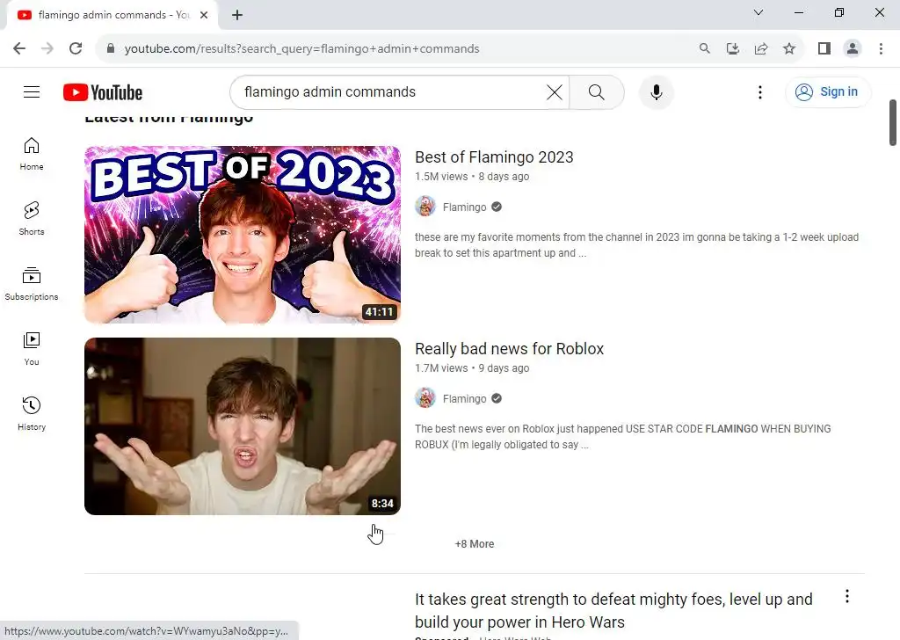Select the flamingo admin commands browser tab
Image resolution: width=900 pixels, height=640 pixels.
112,15
